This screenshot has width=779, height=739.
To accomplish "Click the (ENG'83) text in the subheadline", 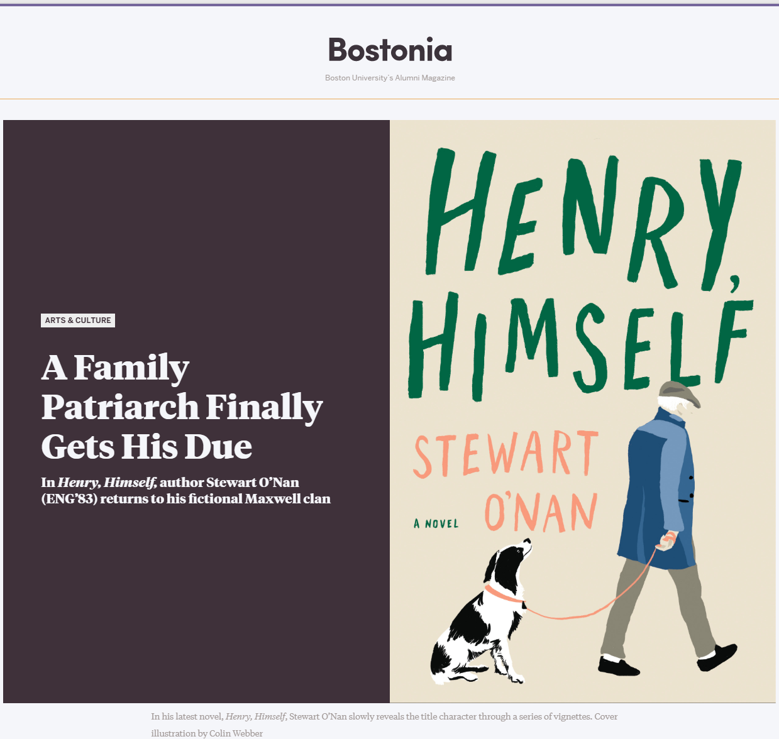I will pyautogui.click(x=69, y=499).
